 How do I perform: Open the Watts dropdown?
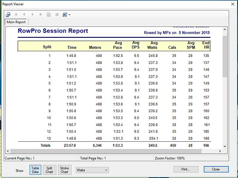[92, 170]
